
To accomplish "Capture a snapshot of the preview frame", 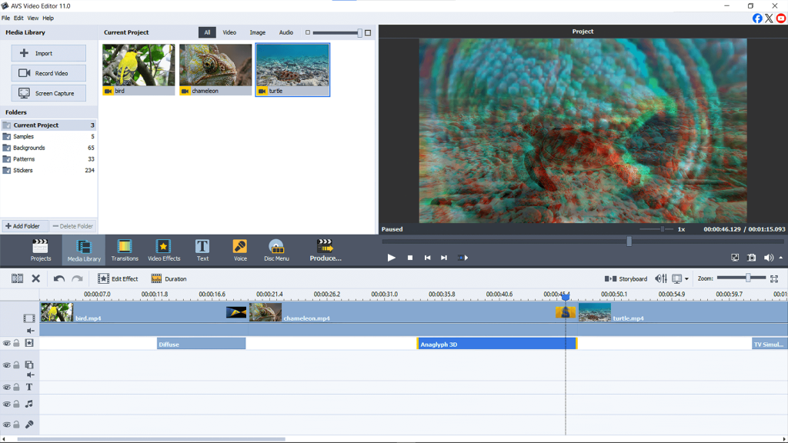I will (752, 258).
